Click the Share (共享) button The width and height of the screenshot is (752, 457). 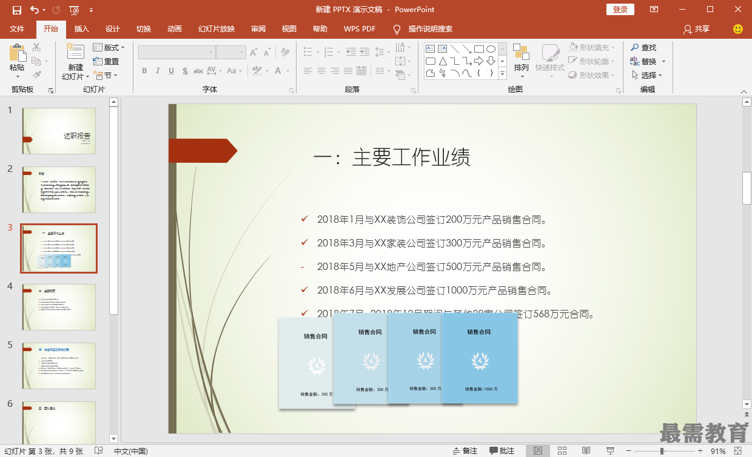coord(696,29)
